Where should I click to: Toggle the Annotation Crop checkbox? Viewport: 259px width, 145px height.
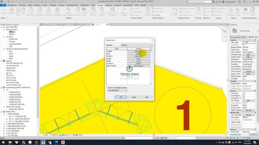coord(244,98)
